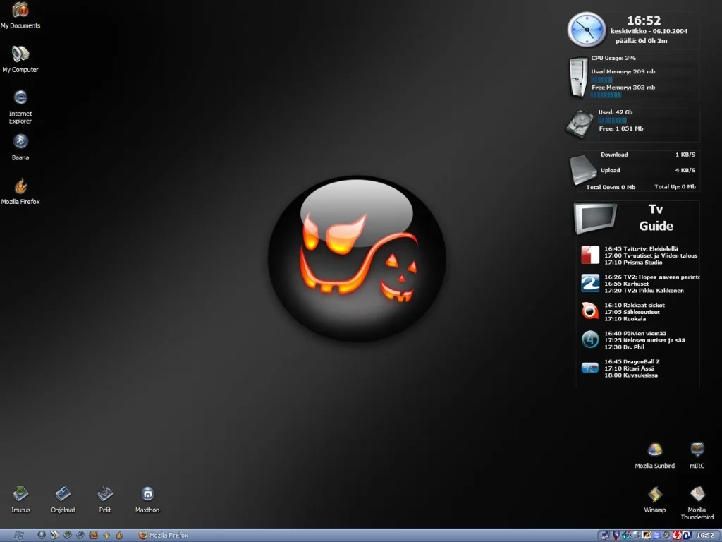Screen dimensions: 722x542
Task: Open the Pelit games shortcut
Action: 105,493
